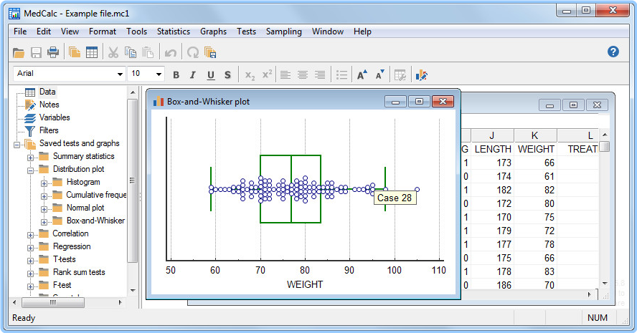Select Notes in the contents tree
Screen dimensions: 637x333
pos(49,105)
